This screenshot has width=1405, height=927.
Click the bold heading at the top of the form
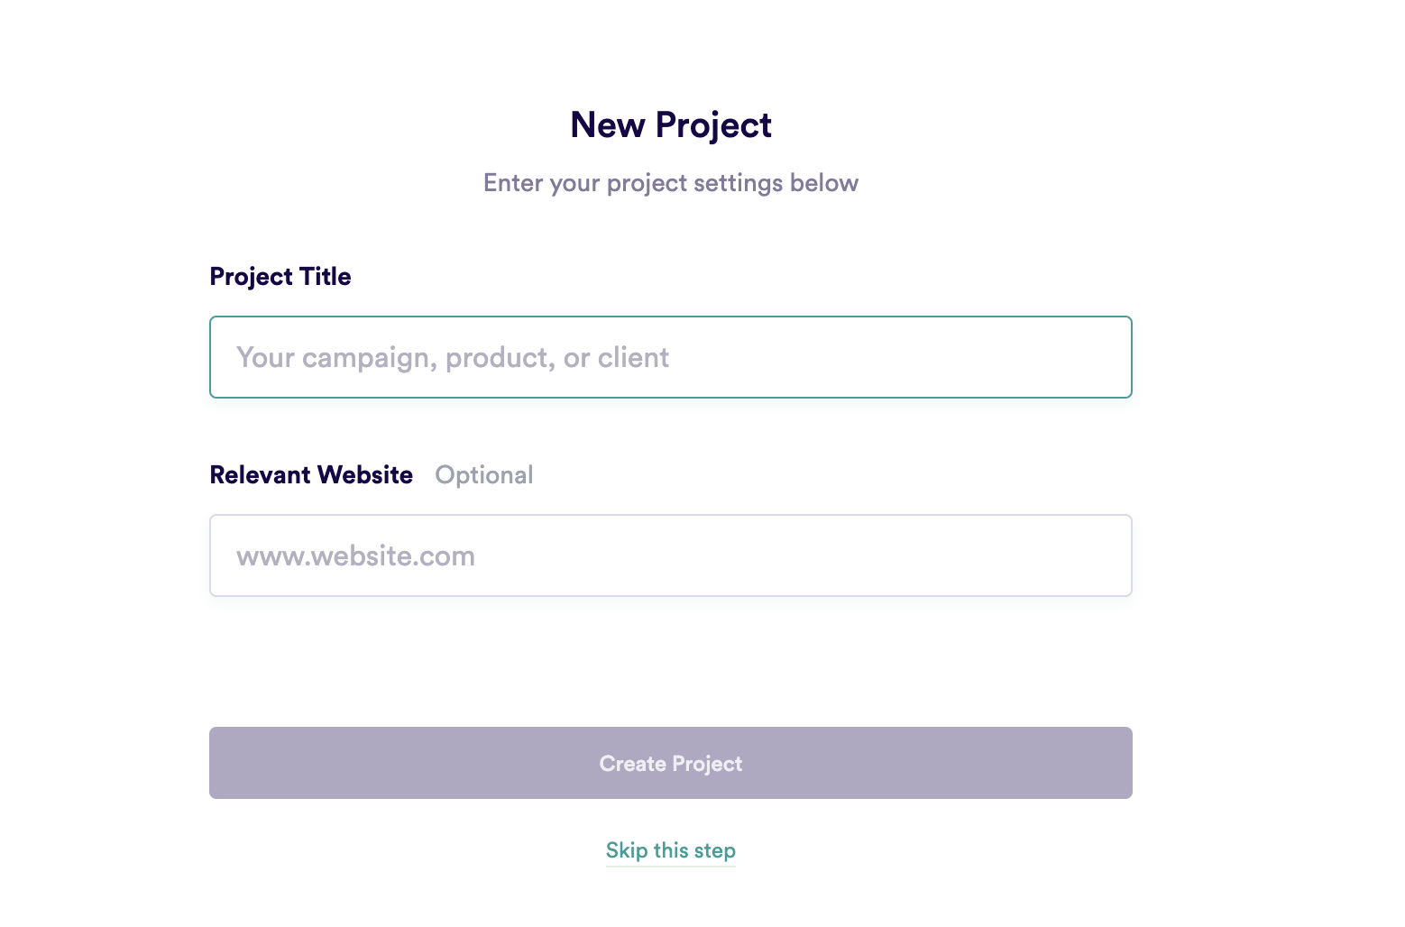tap(670, 125)
